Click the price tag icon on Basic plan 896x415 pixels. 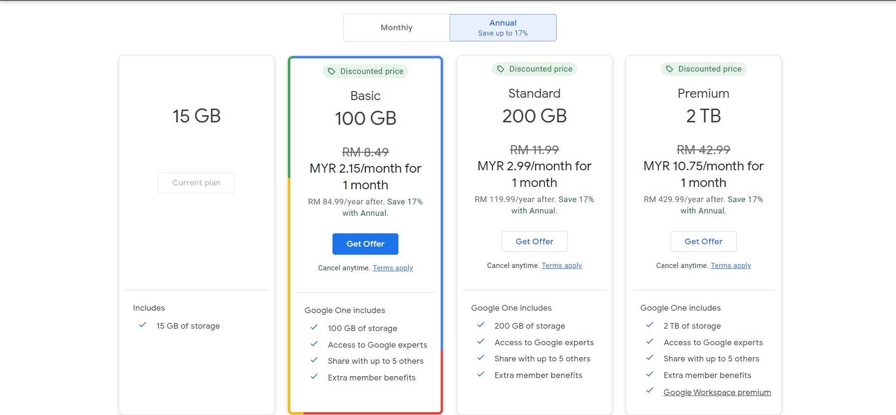tap(332, 71)
